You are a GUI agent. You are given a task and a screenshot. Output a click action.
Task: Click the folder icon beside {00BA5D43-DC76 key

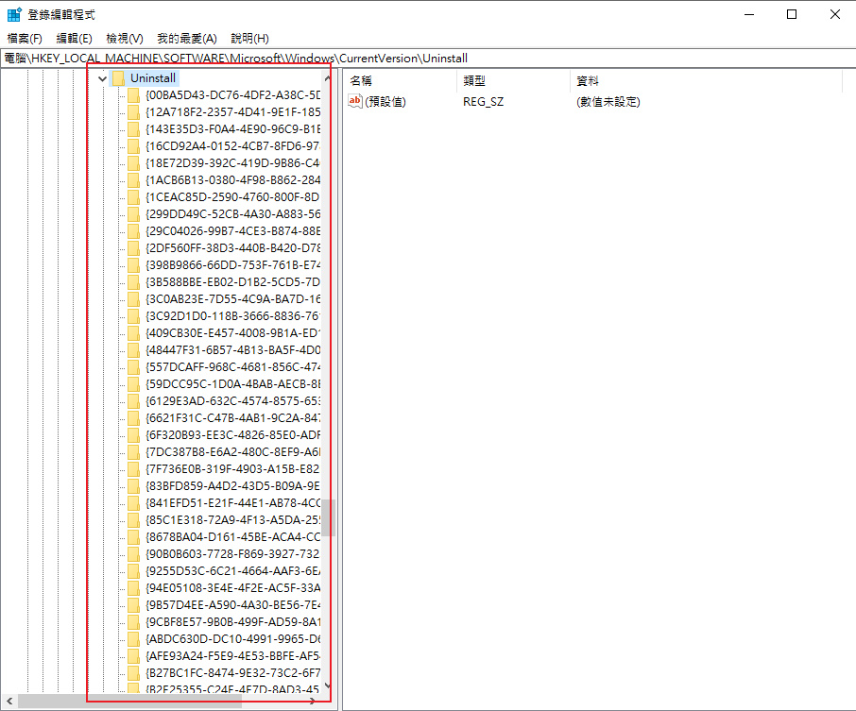coord(134,95)
